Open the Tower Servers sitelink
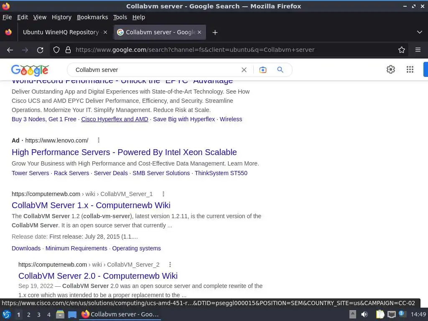The height and width of the screenshot is (321, 428). 30,173
